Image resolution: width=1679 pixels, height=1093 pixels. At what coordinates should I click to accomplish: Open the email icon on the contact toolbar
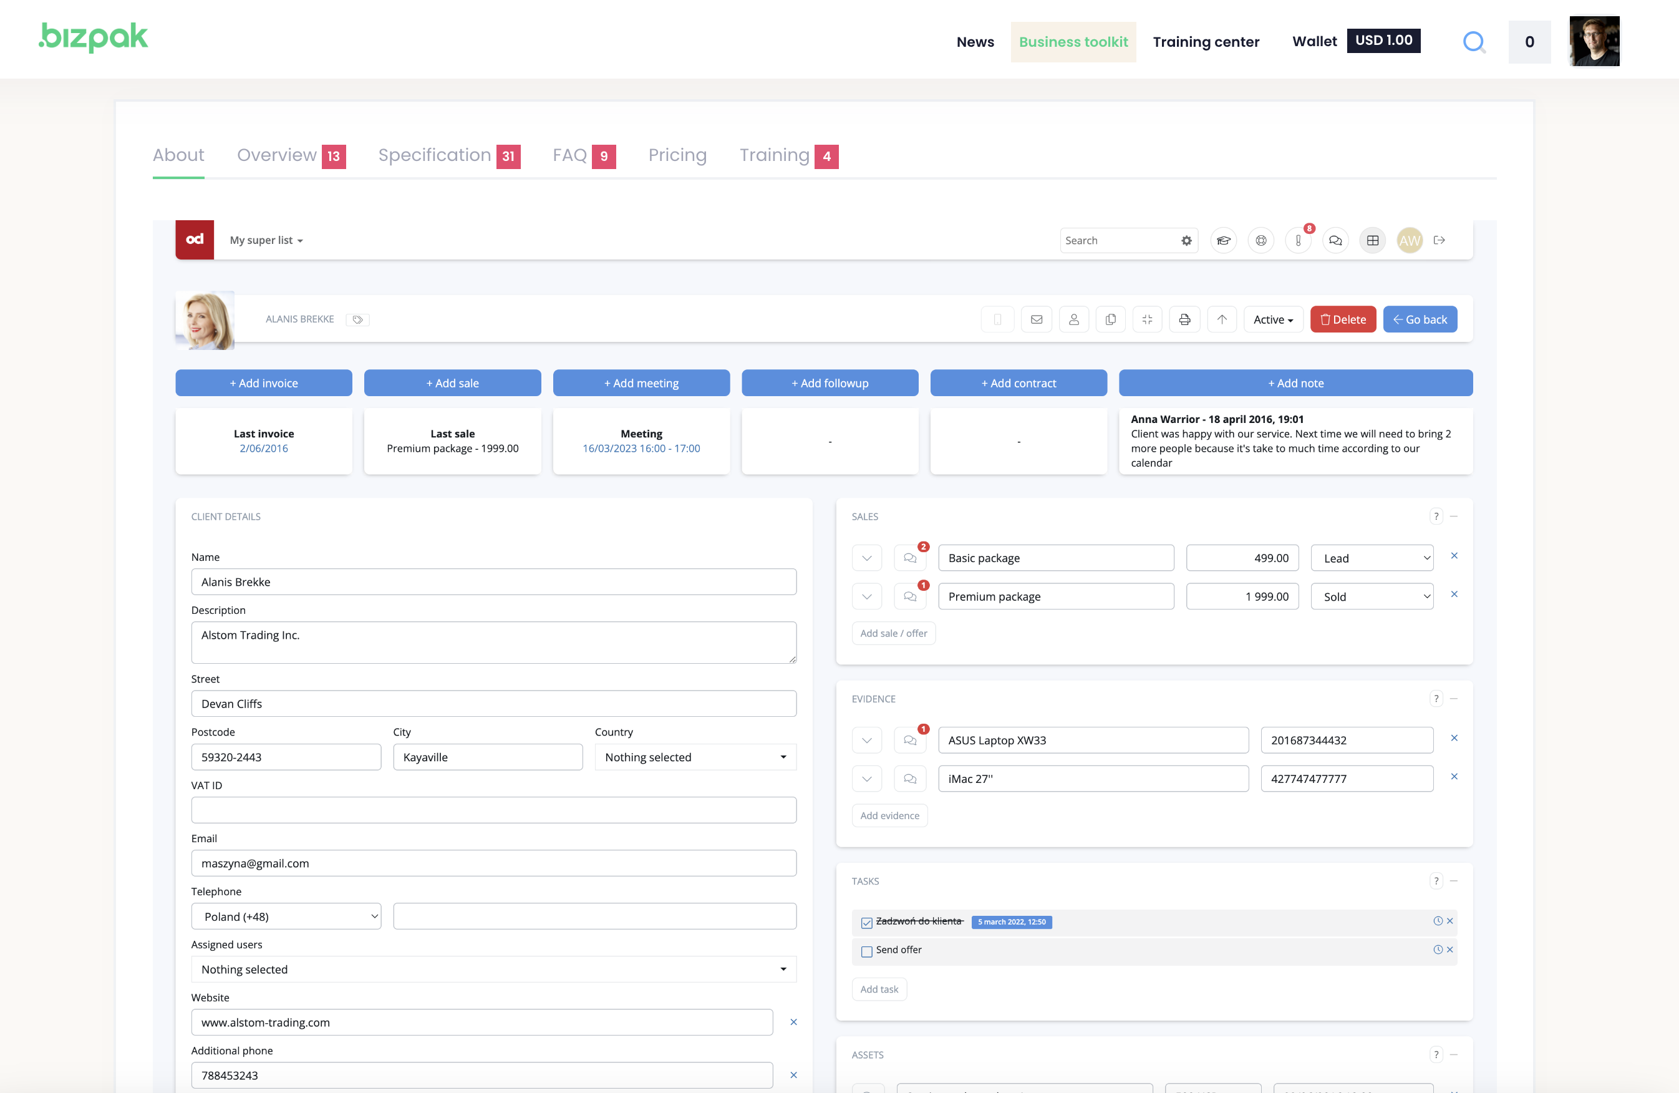tap(1037, 319)
